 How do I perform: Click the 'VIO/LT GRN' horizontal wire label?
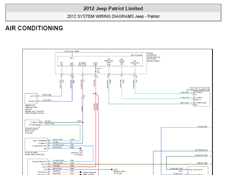(x=47, y=95)
